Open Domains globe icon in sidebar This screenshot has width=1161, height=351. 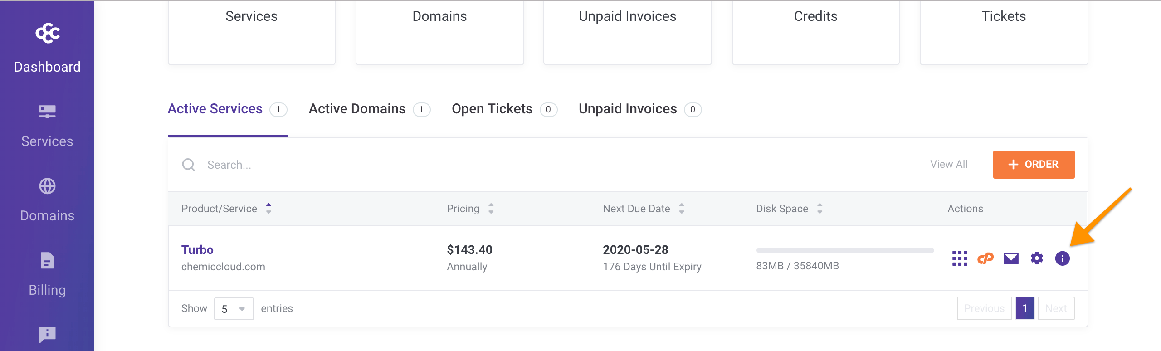pyautogui.click(x=47, y=186)
